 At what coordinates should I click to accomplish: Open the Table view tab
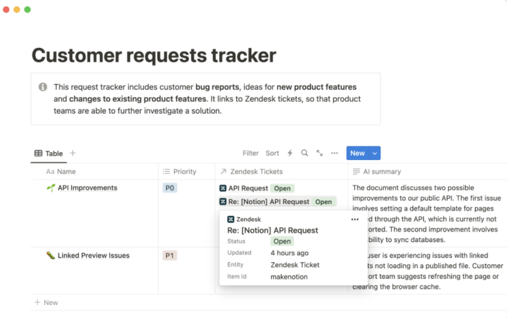pyautogui.click(x=49, y=153)
